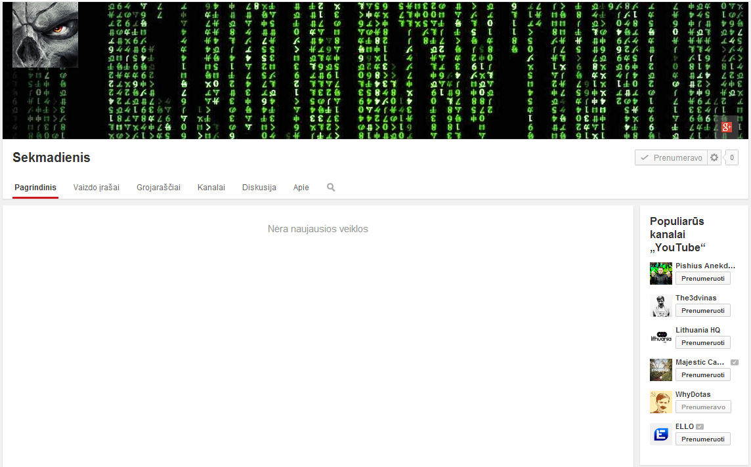
Task: Open WhyDotas channel avatar
Action: [661, 402]
